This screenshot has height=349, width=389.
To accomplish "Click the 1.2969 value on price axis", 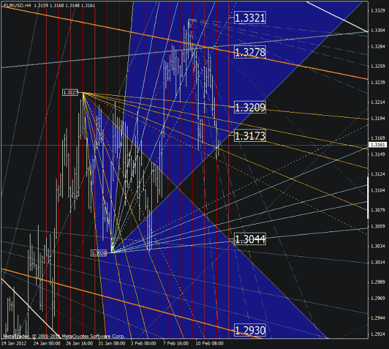I will click(378, 298).
